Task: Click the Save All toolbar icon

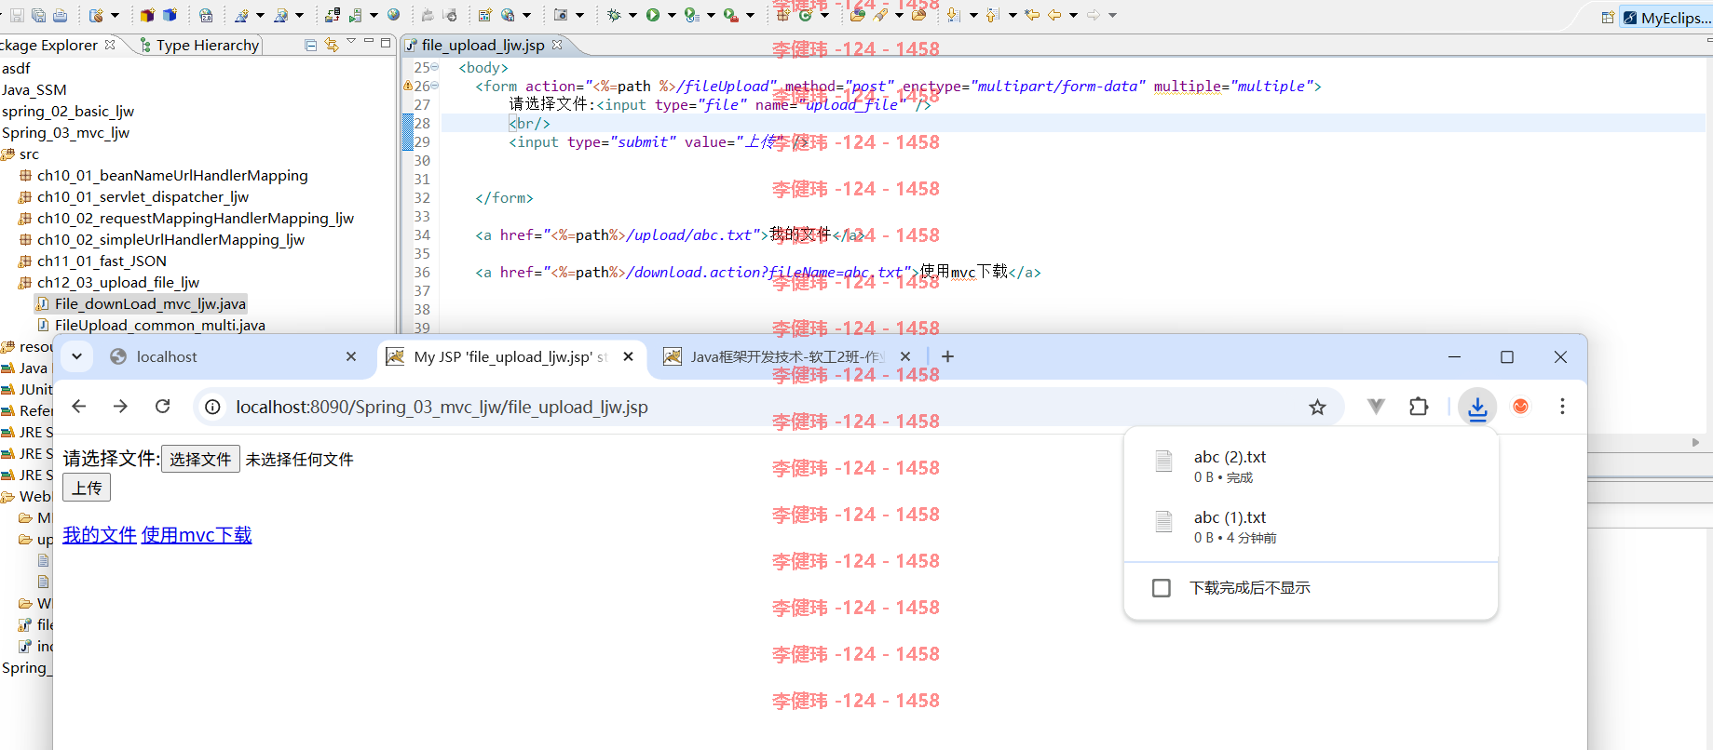Action: [38, 15]
